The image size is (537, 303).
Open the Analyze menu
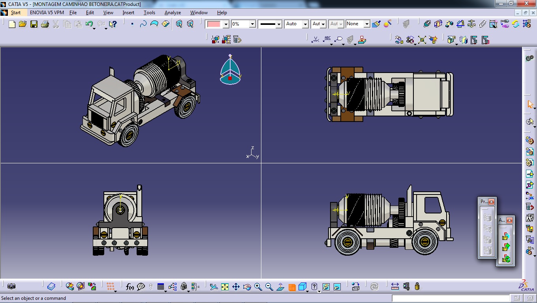click(173, 13)
